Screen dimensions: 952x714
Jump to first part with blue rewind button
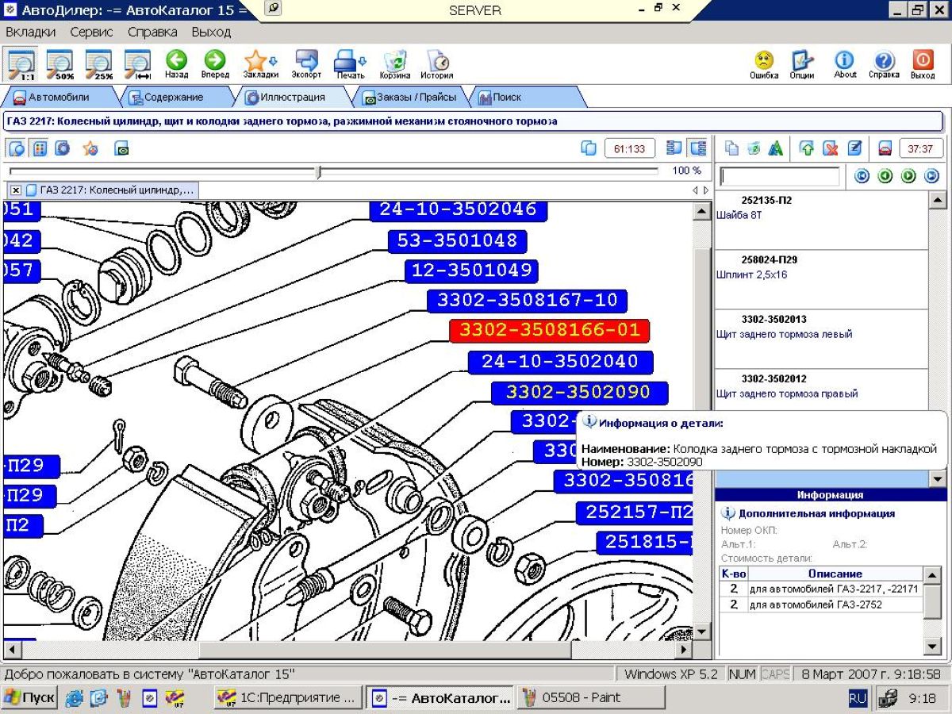(862, 176)
